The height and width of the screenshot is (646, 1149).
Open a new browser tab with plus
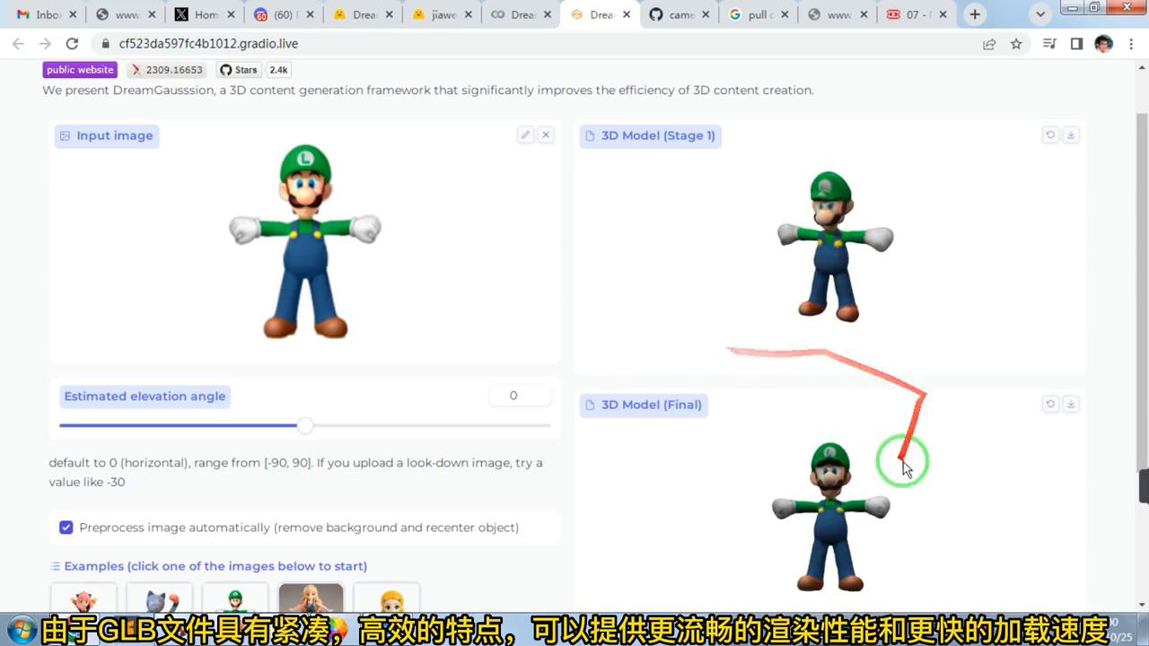tap(975, 14)
